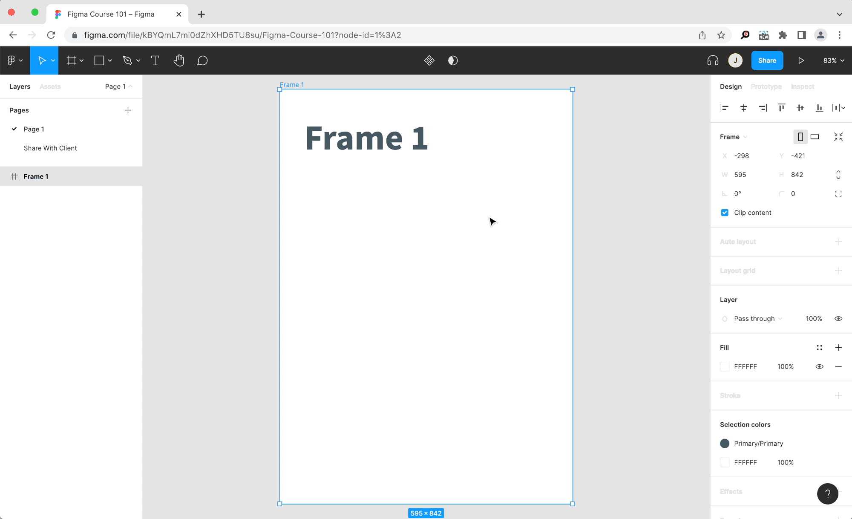This screenshot has height=519, width=852.
Task: Align selection to the top
Action: pyautogui.click(x=781, y=108)
